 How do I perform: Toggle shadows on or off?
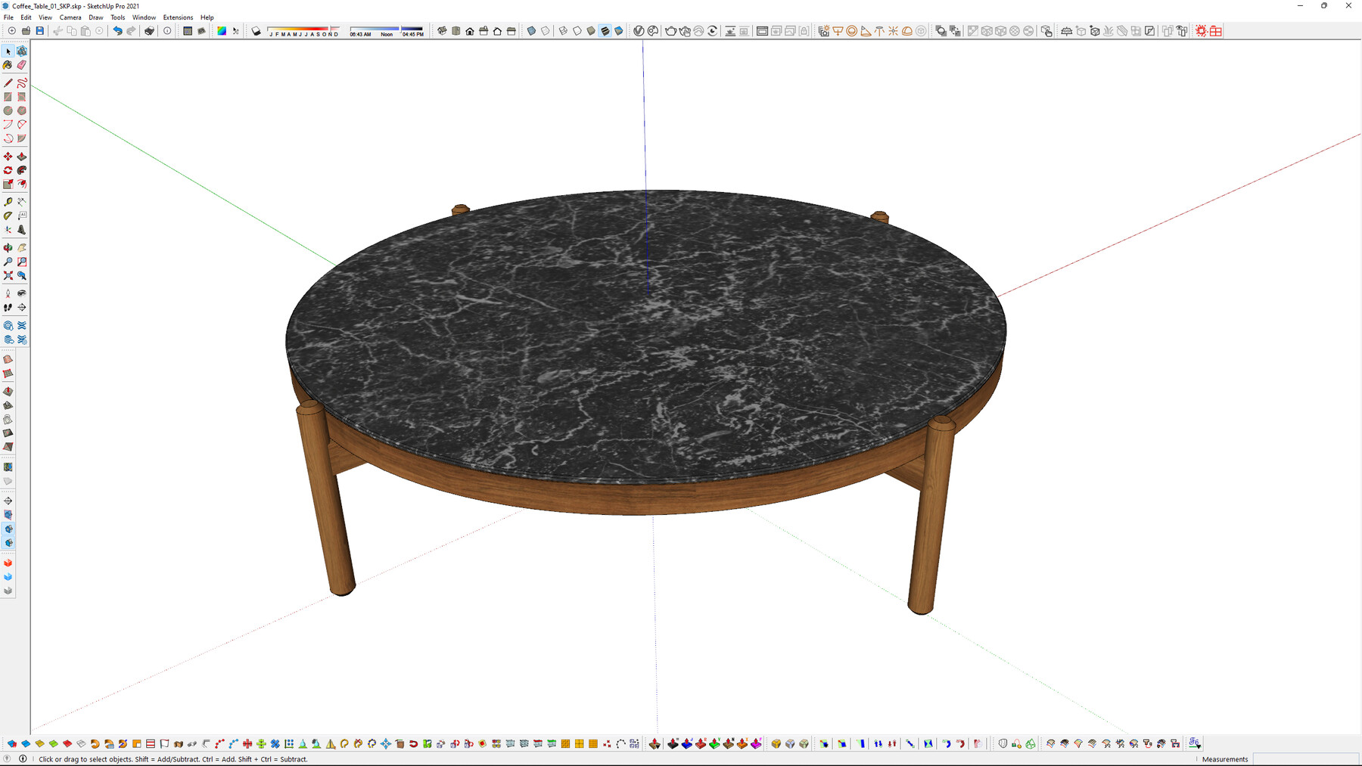(x=256, y=31)
